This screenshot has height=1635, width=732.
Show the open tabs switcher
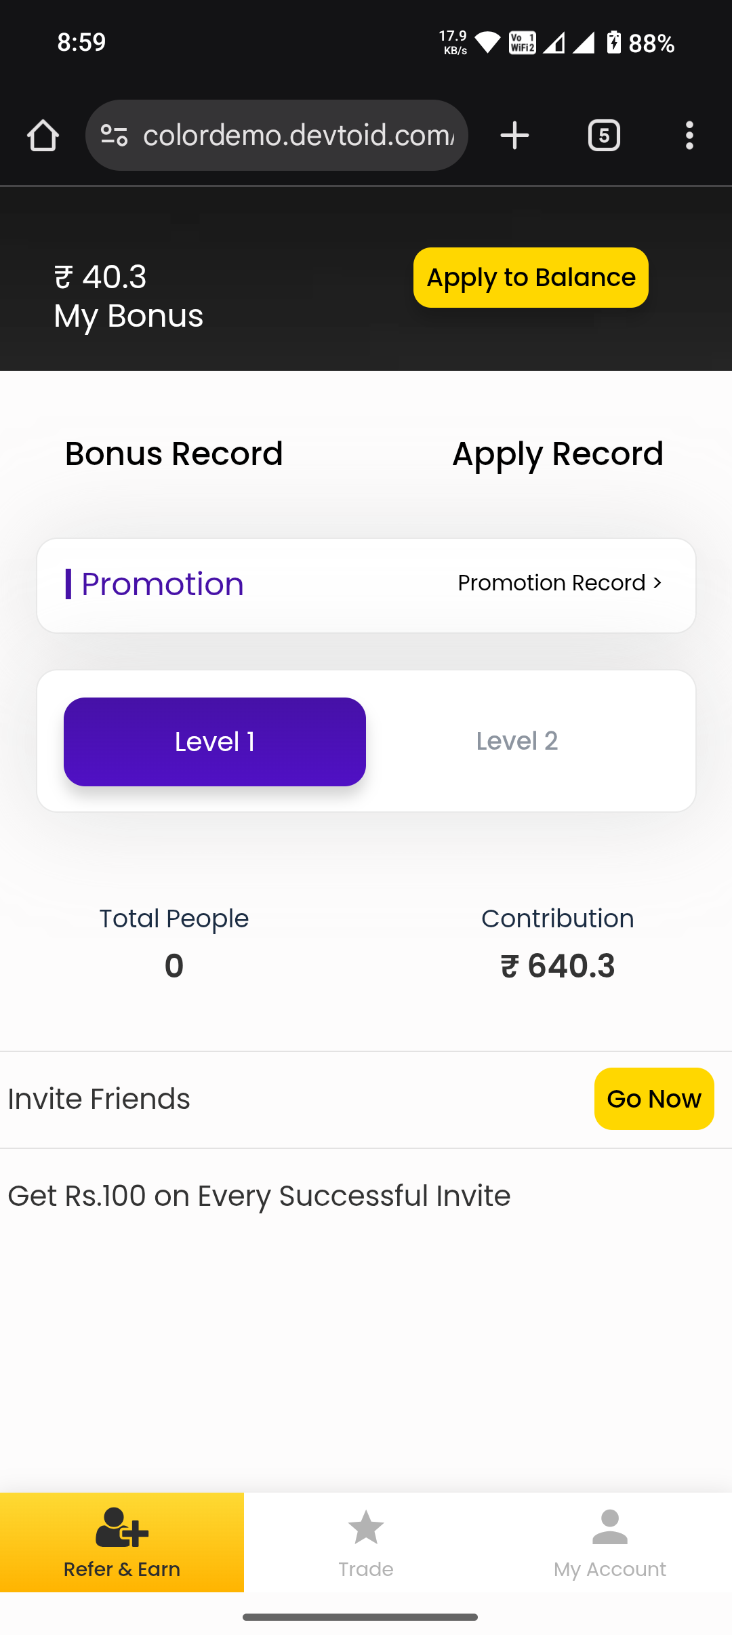click(604, 136)
